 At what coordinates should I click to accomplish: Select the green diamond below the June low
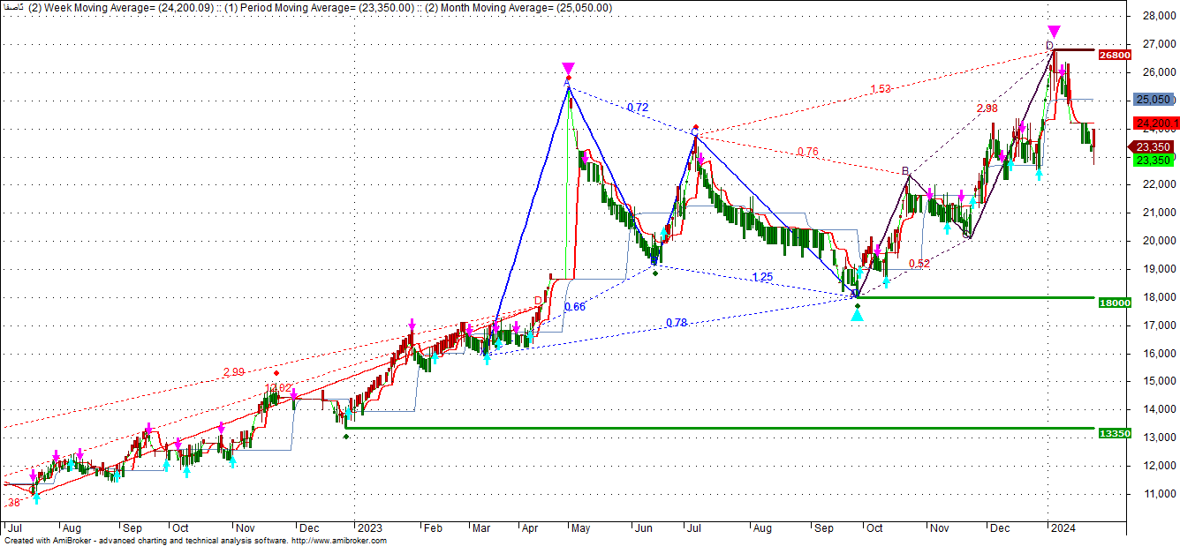pyautogui.click(x=655, y=273)
